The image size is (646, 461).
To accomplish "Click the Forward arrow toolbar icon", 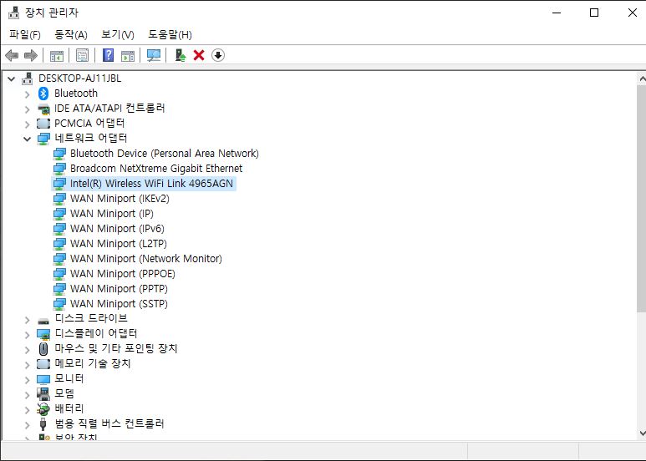I will (31, 55).
